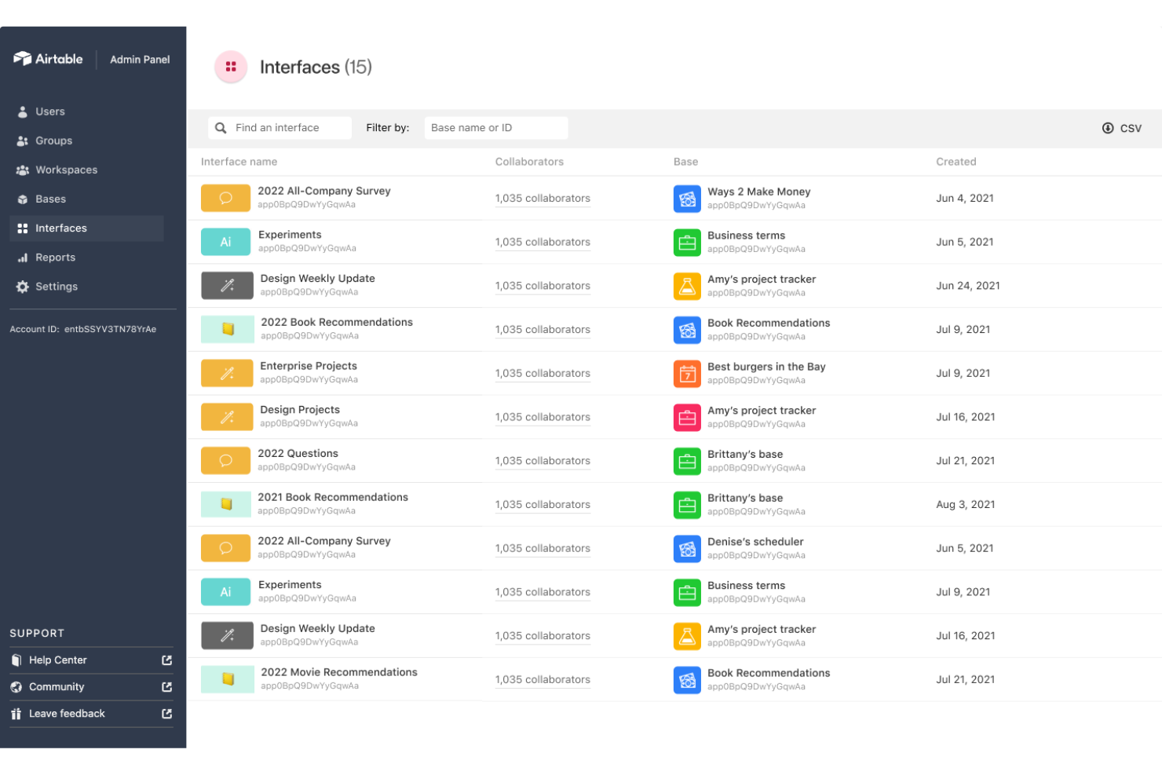1162x775 pixels.
Task: Click the CSV download icon
Action: [x=1108, y=127]
